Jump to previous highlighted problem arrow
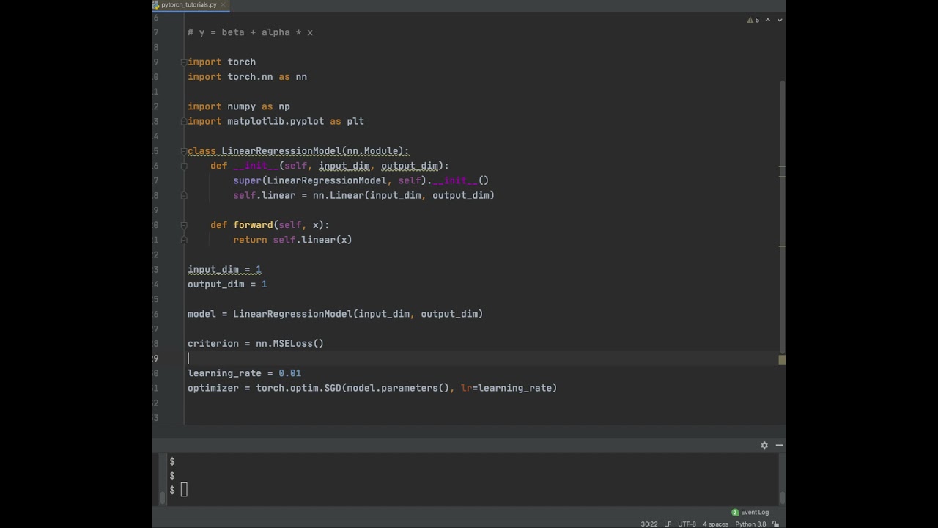938x528 pixels. coord(768,20)
